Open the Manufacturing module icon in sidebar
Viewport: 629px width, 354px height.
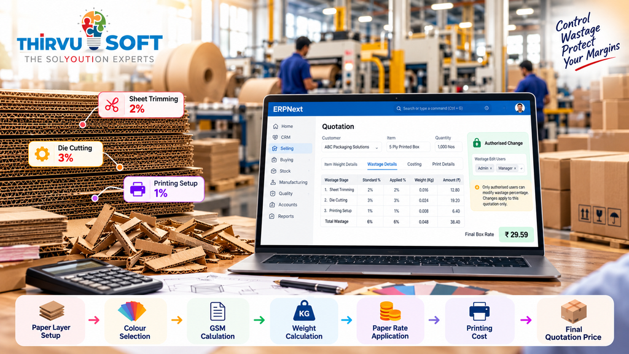273,182
